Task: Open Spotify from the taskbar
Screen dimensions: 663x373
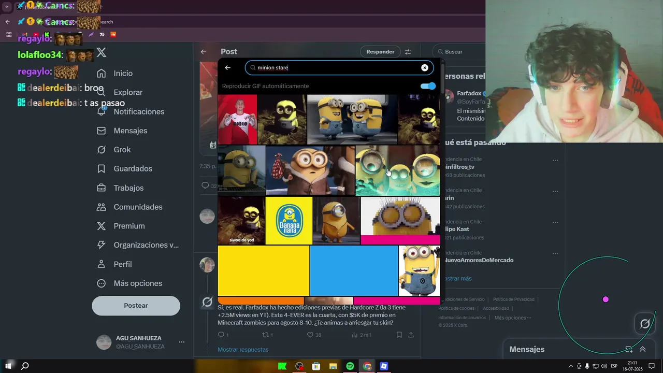Action: click(350, 366)
